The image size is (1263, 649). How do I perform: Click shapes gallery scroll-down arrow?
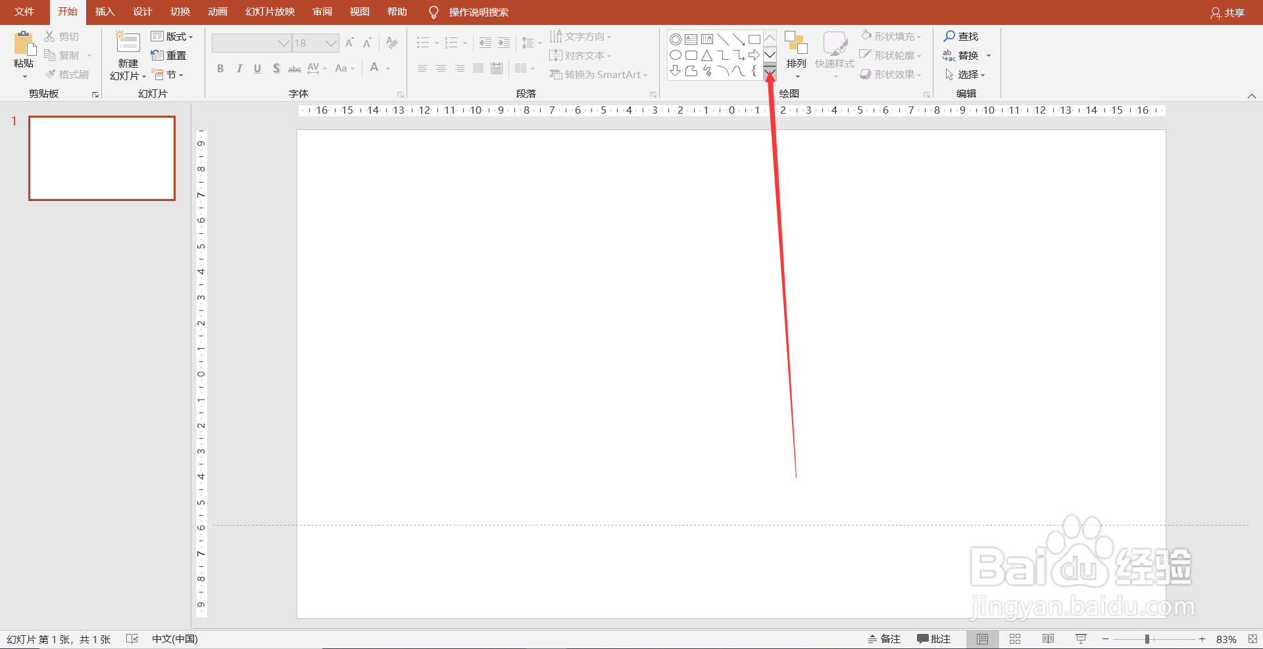[x=770, y=55]
